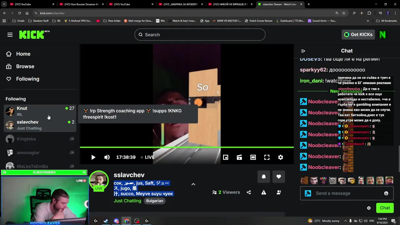Image resolution: width=400 pixels, height=225 pixels.
Task: Open the emoji picker in chat
Action: (386, 193)
